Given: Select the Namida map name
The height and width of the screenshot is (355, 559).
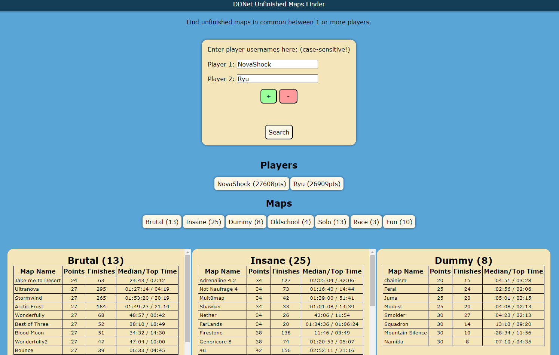Looking at the screenshot, I should click(394, 342).
